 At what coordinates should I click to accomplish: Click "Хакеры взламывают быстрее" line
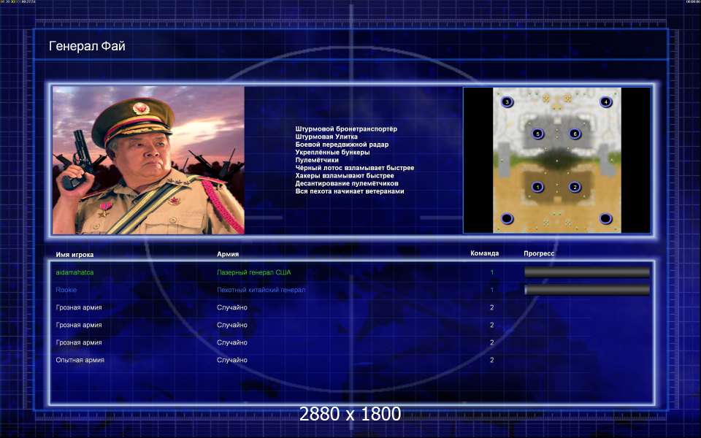click(x=345, y=176)
